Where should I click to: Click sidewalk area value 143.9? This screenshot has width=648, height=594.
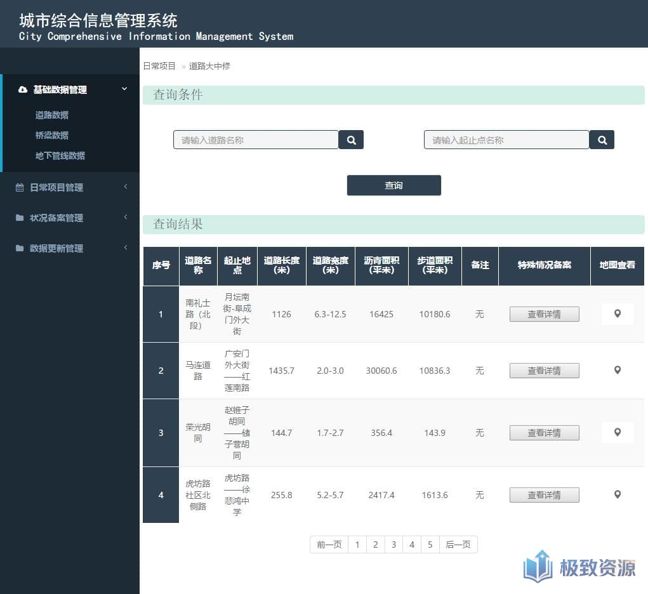[x=435, y=433]
